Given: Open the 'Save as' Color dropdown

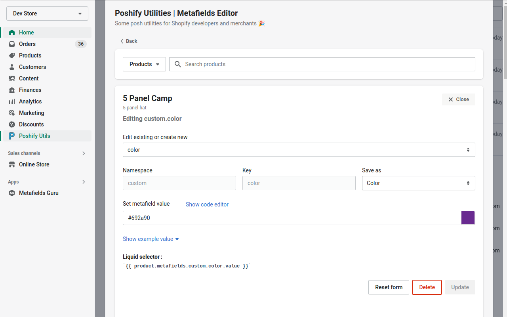Looking at the screenshot, I should pyautogui.click(x=418, y=183).
